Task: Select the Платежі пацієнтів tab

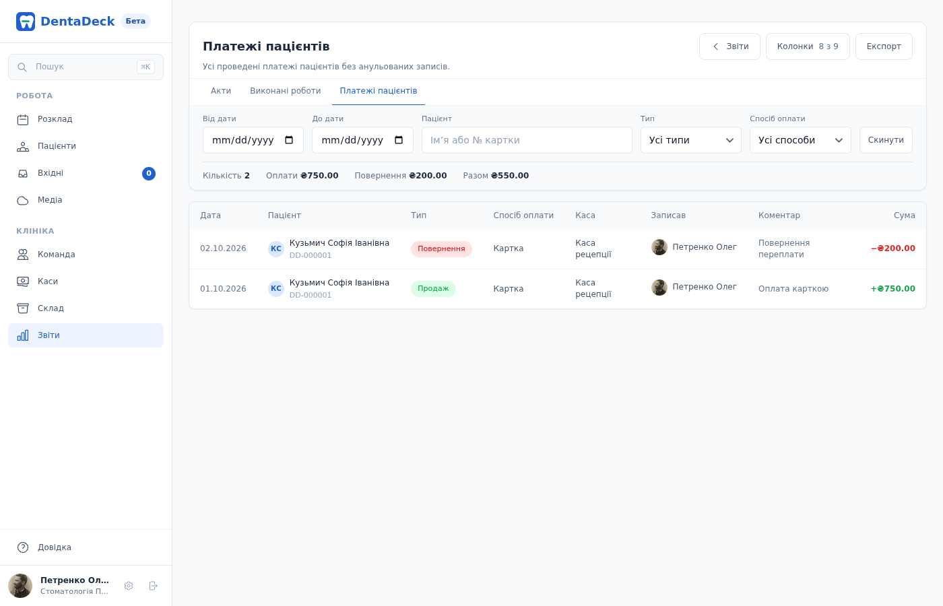Action: tap(379, 91)
